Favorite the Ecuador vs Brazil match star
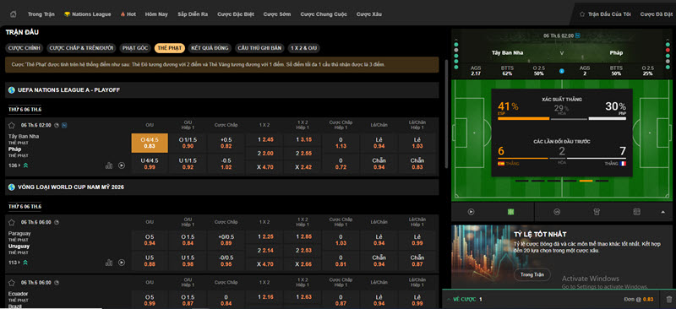 point(12,283)
